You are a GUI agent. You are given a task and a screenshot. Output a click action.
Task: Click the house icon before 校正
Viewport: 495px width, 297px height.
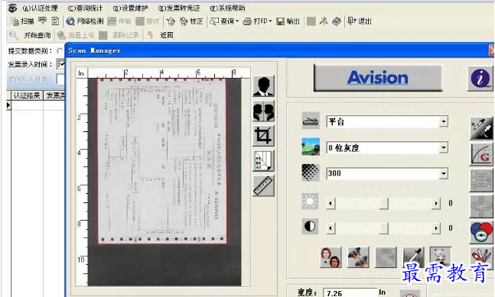tap(171, 21)
